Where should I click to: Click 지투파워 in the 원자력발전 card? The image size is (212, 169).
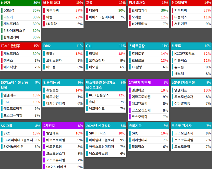(x=191, y=10)
